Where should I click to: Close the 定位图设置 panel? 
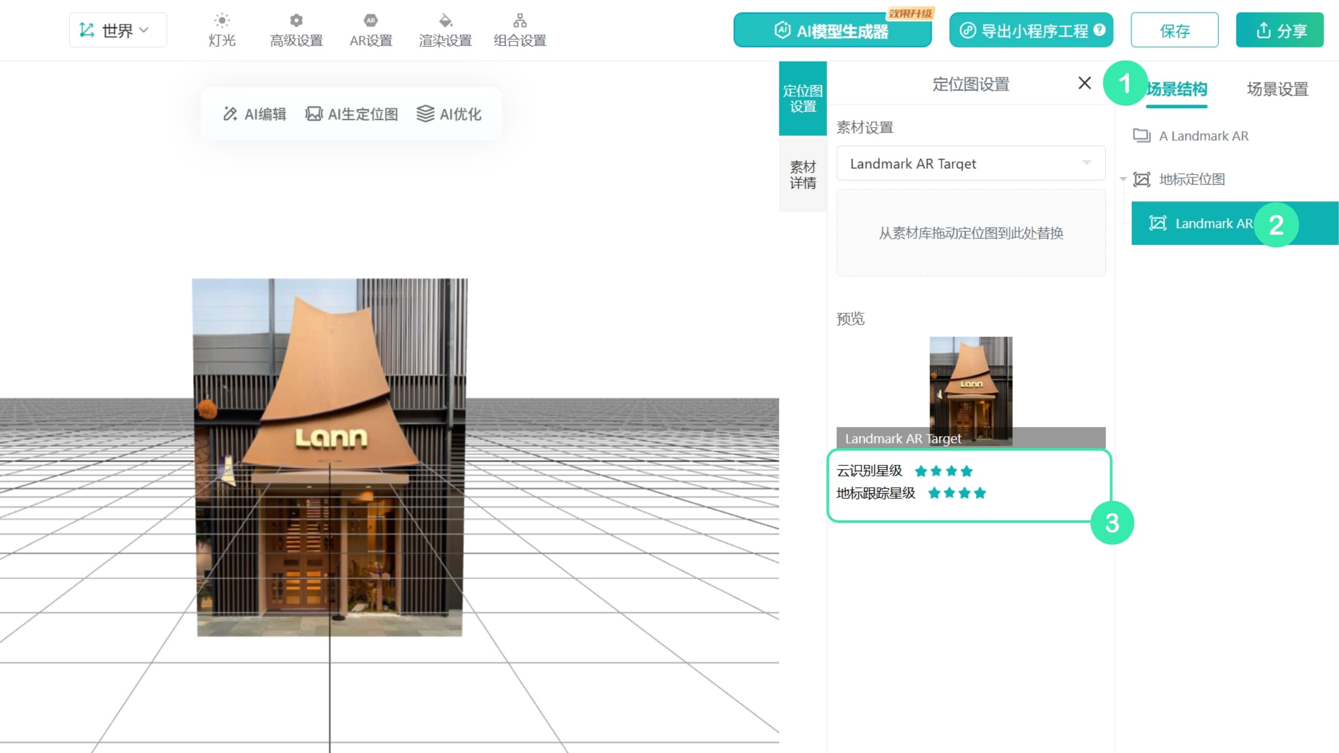click(1084, 83)
